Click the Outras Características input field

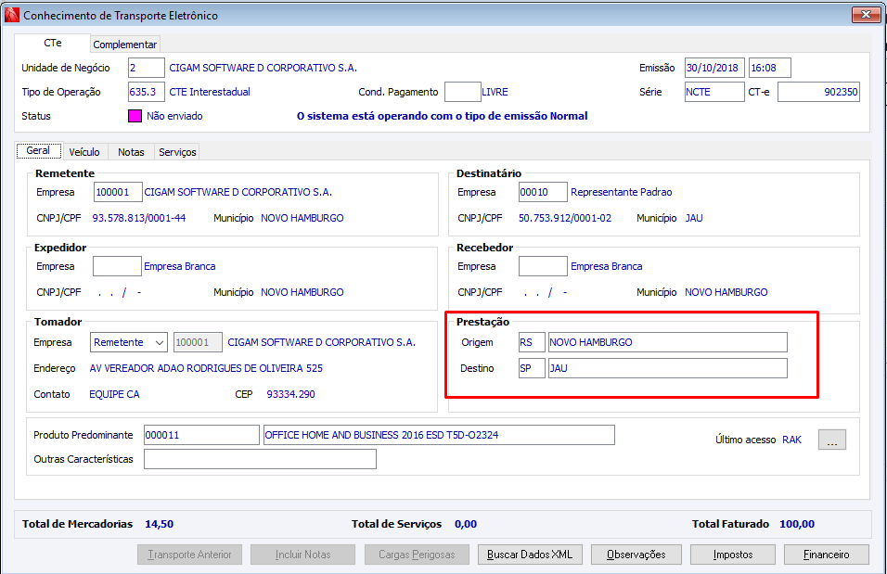[260, 459]
